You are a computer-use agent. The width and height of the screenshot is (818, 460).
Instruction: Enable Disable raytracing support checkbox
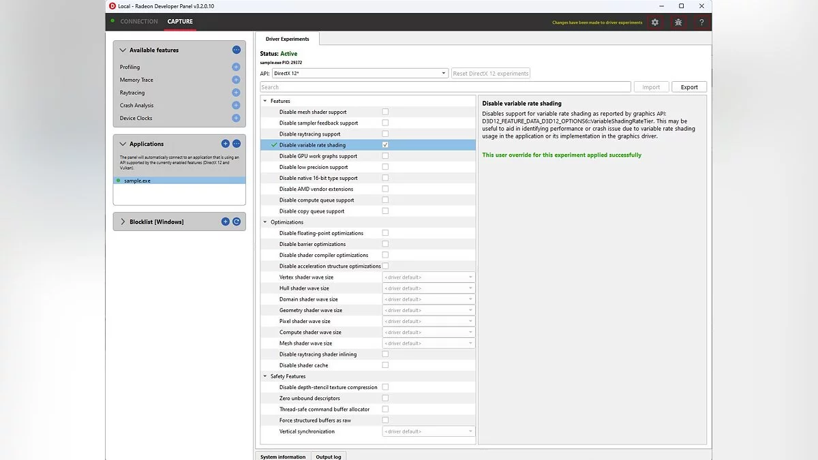coord(385,134)
